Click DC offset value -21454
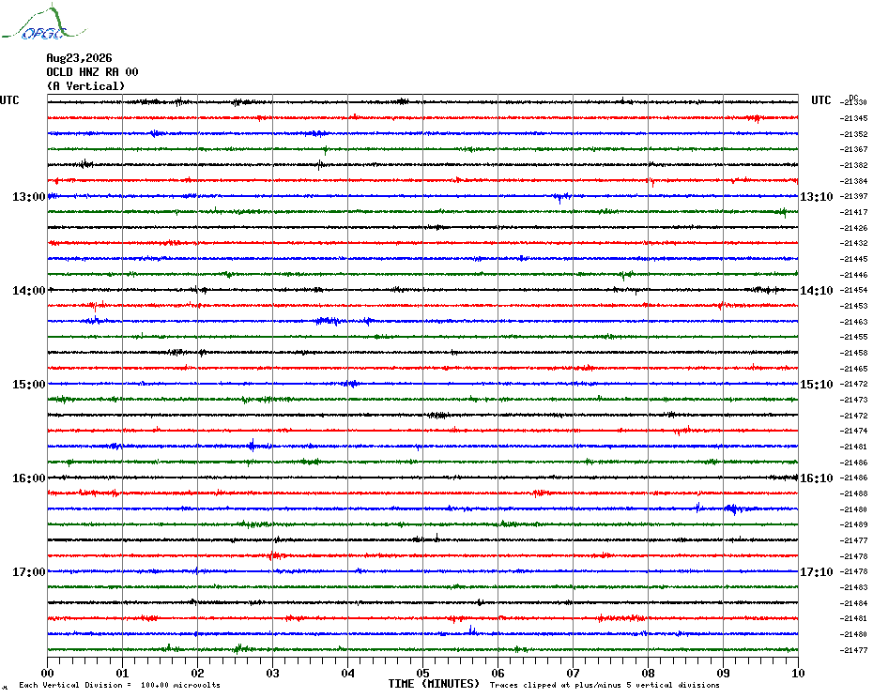Image resolution: width=873 pixels, height=698 pixels. pyautogui.click(x=853, y=290)
